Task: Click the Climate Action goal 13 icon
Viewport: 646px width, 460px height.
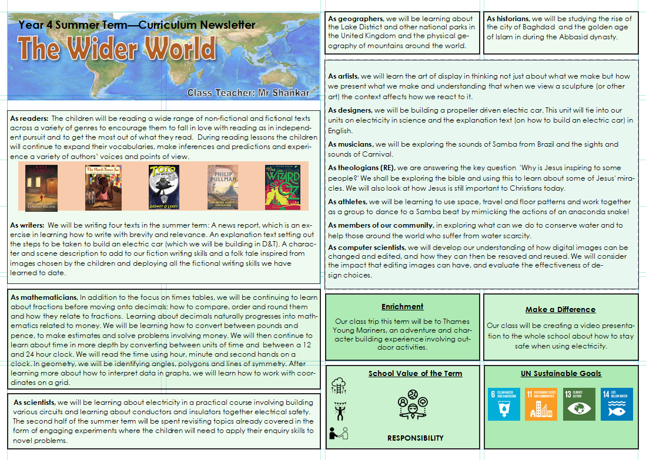Action: pyautogui.click(x=579, y=404)
